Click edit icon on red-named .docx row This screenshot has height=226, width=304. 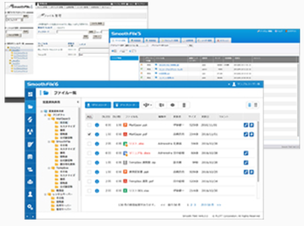point(246,153)
